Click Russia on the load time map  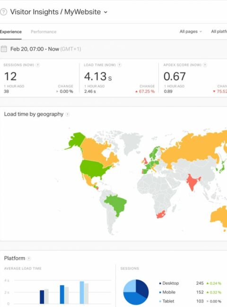tap(192, 149)
